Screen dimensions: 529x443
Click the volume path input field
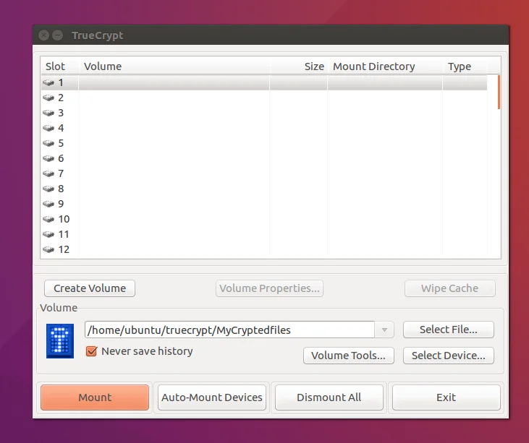tap(229, 330)
